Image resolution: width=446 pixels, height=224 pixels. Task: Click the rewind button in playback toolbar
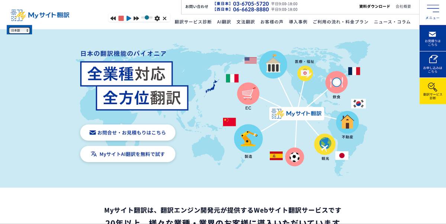pyautogui.click(x=113, y=18)
